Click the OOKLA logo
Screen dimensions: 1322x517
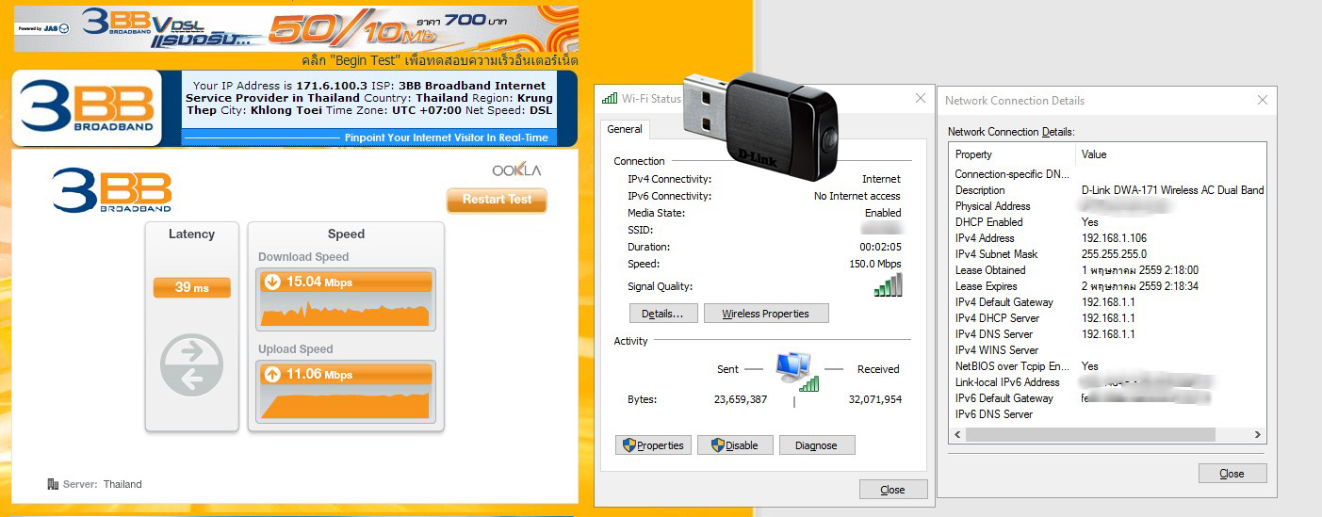(x=516, y=170)
